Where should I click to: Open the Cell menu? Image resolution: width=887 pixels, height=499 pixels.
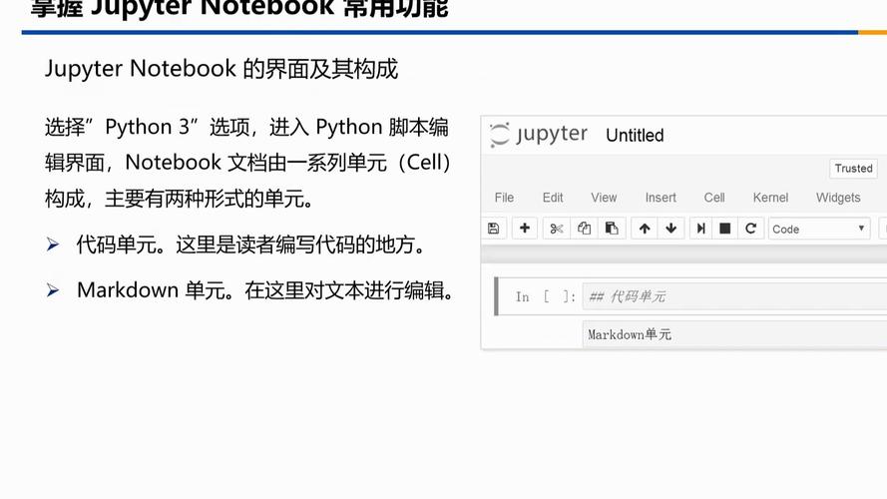(x=714, y=198)
